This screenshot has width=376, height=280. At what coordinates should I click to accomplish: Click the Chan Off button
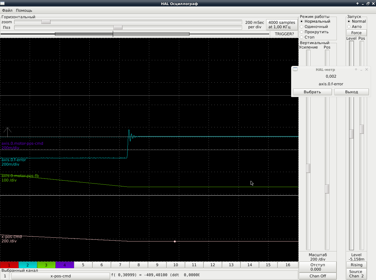(x=318, y=276)
